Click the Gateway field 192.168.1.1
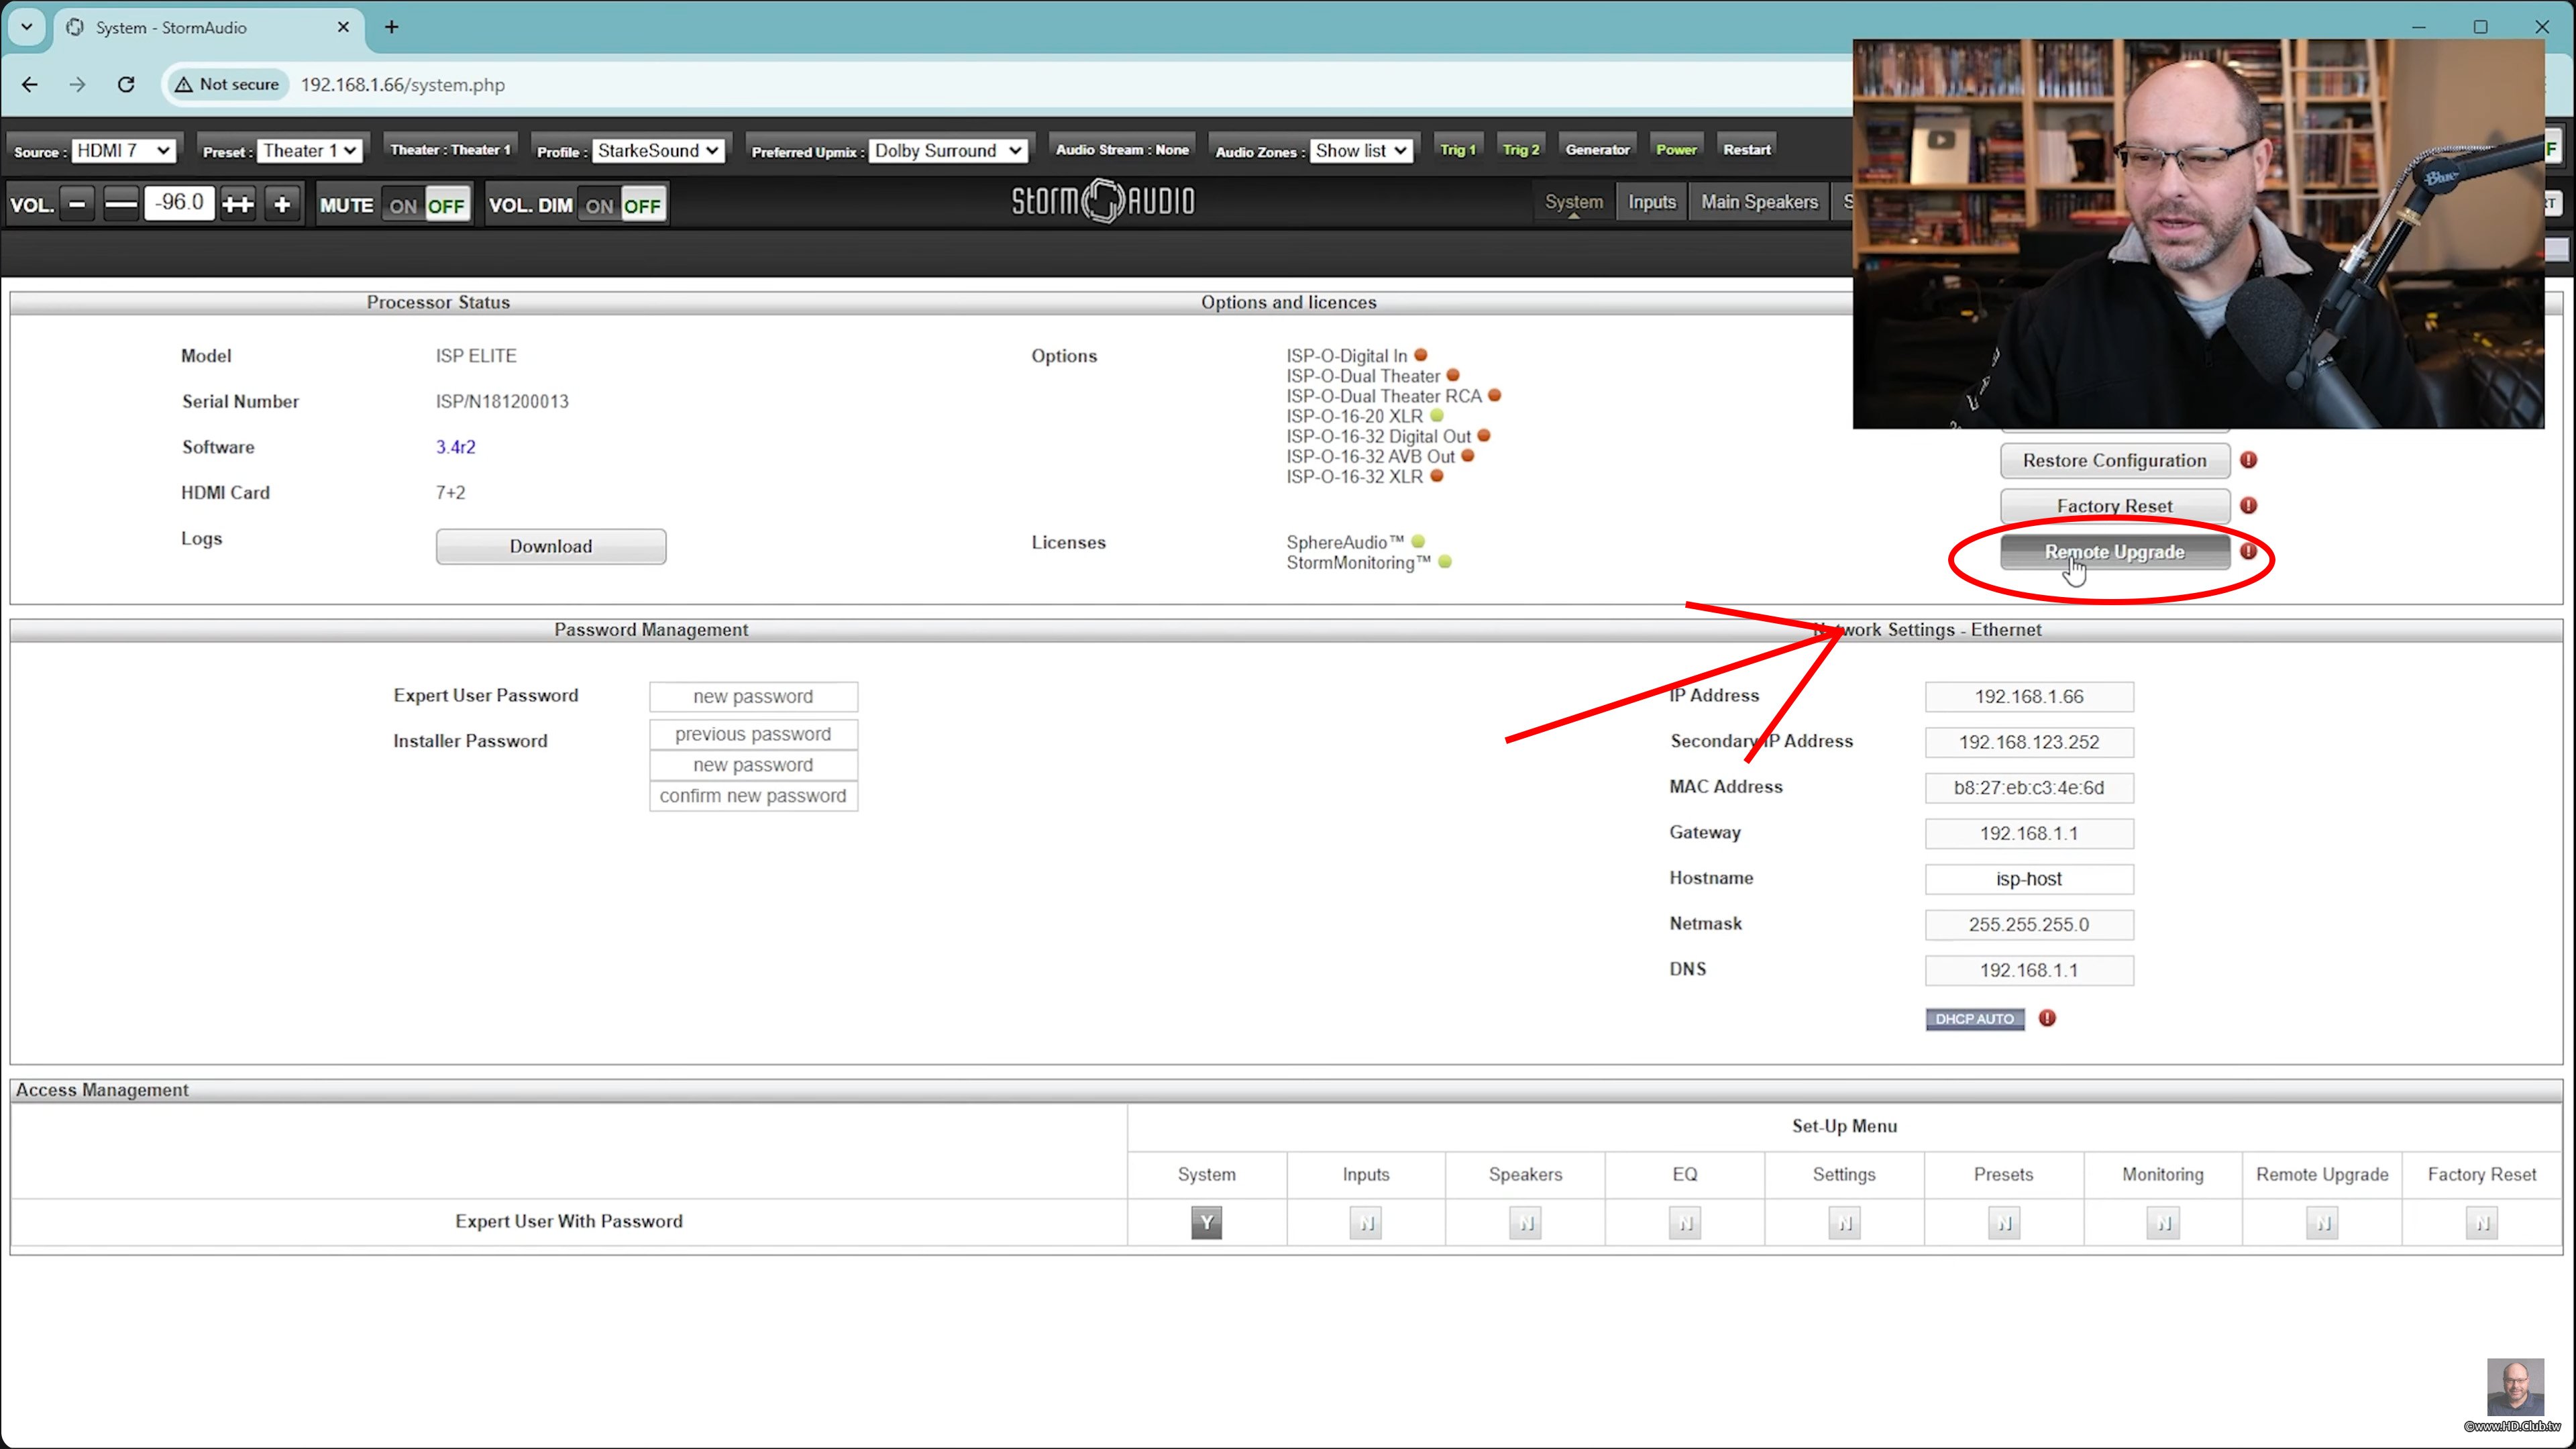Screen dimensions: 2576x1449 tap(2029, 833)
